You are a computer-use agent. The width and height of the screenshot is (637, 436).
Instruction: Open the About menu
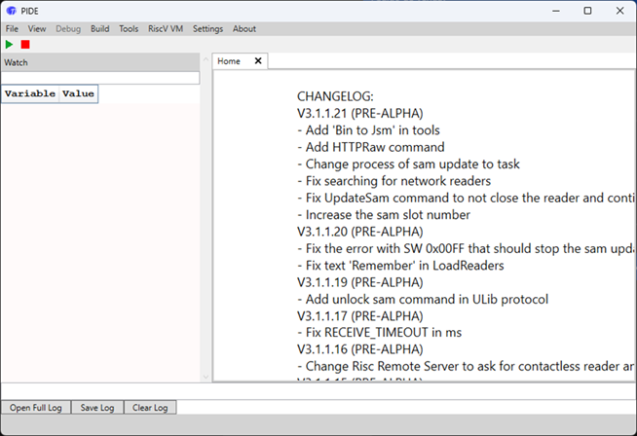(244, 29)
